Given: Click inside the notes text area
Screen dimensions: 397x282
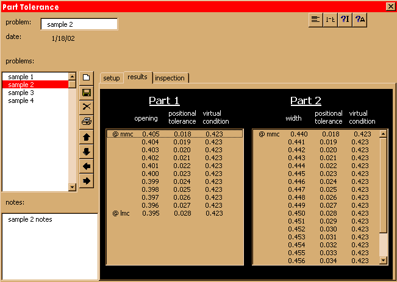Looking at the screenshot, I should coord(49,244).
